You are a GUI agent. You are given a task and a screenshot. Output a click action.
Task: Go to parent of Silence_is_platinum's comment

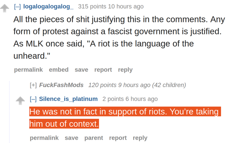94,138
